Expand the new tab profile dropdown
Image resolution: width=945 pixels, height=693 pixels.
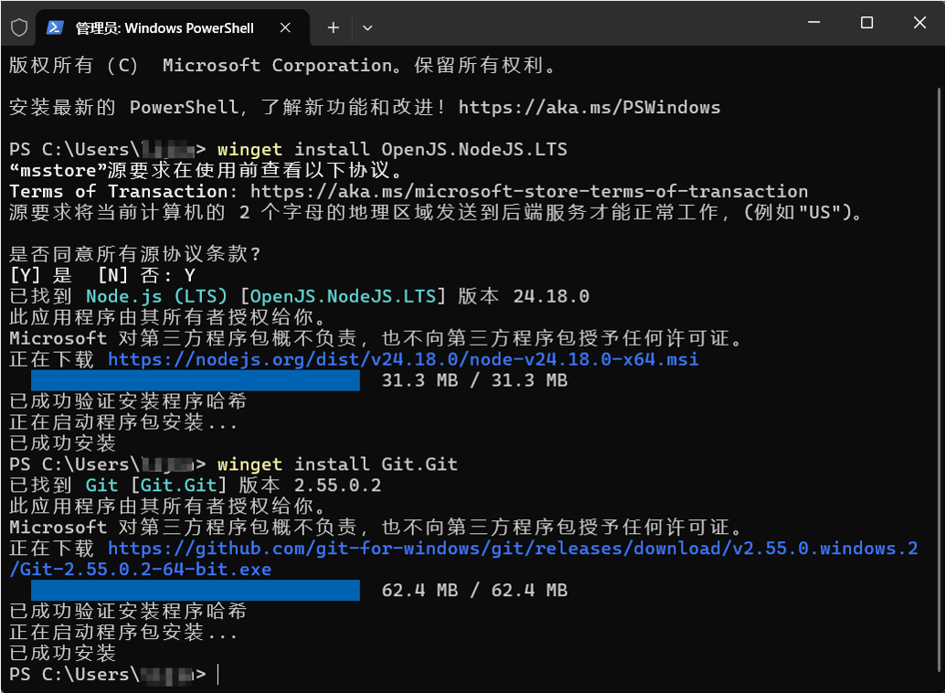tap(367, 27)
